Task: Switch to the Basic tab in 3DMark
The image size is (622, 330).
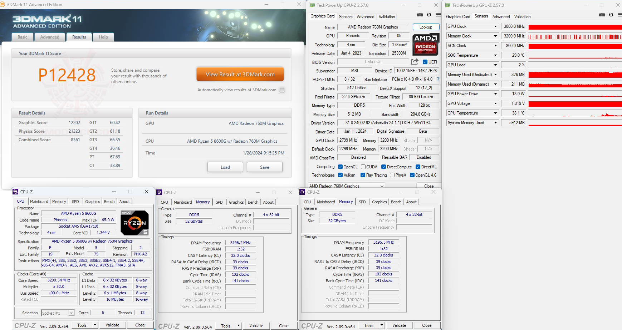Action: 23,37
